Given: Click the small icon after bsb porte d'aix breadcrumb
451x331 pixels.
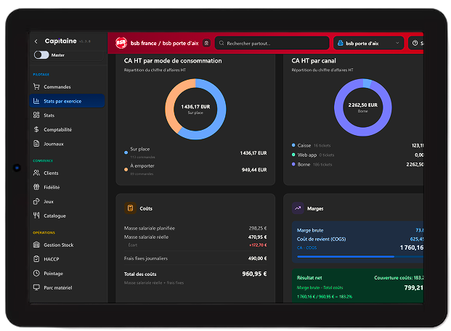Looking at the screenshot, I should [x=206, y=43].
